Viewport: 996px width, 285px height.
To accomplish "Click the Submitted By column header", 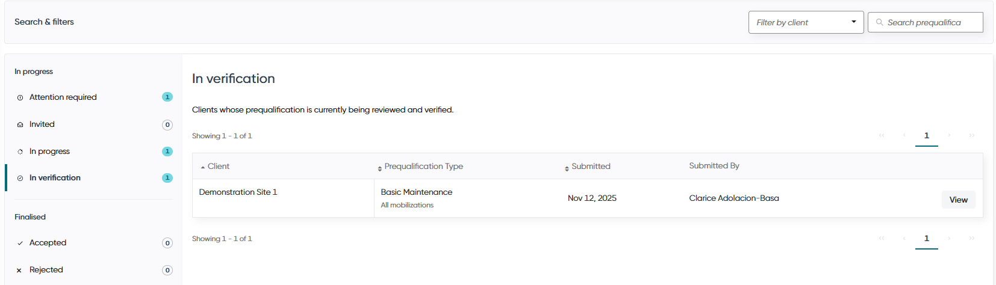I will point(714,166).
